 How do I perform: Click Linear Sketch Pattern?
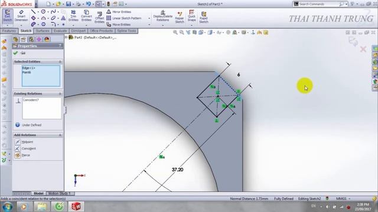click(x=124, y=18)
